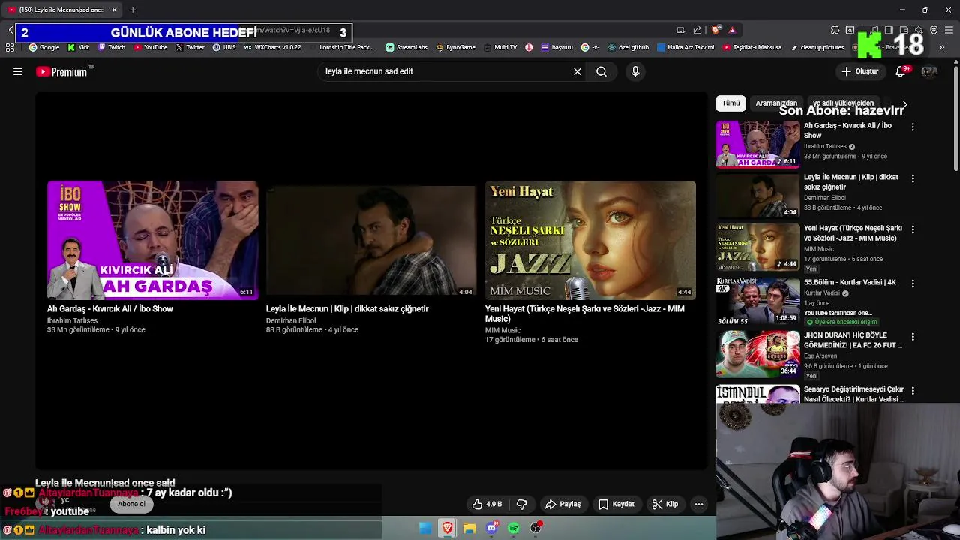Open sidebar JHON DURAN'I video thumbnail

coord(757,353)
